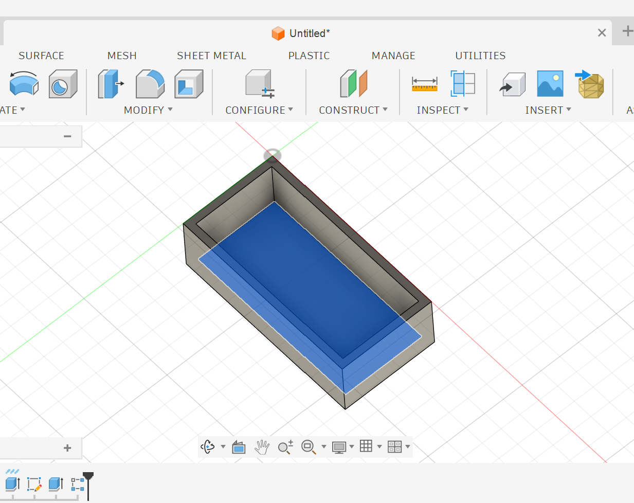Expand the bottom-left panel using its plus button
634x503 pixels.
(x=67, y=448)
